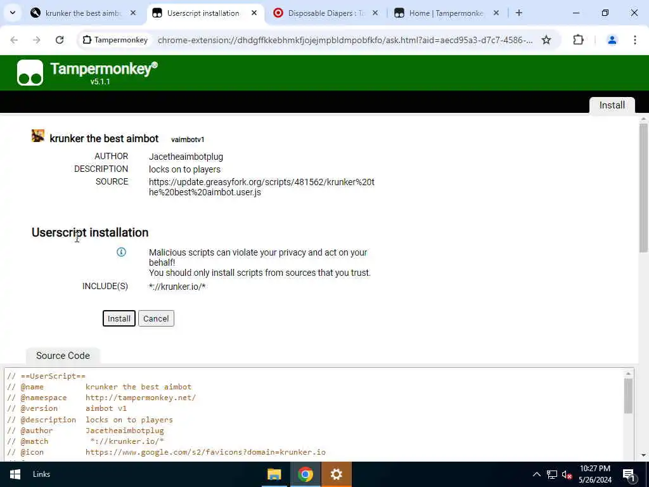649x487 pixels.
Task: Click the Tampermonkey title heading
Action: pyautogui.click(x=103, y=68)
